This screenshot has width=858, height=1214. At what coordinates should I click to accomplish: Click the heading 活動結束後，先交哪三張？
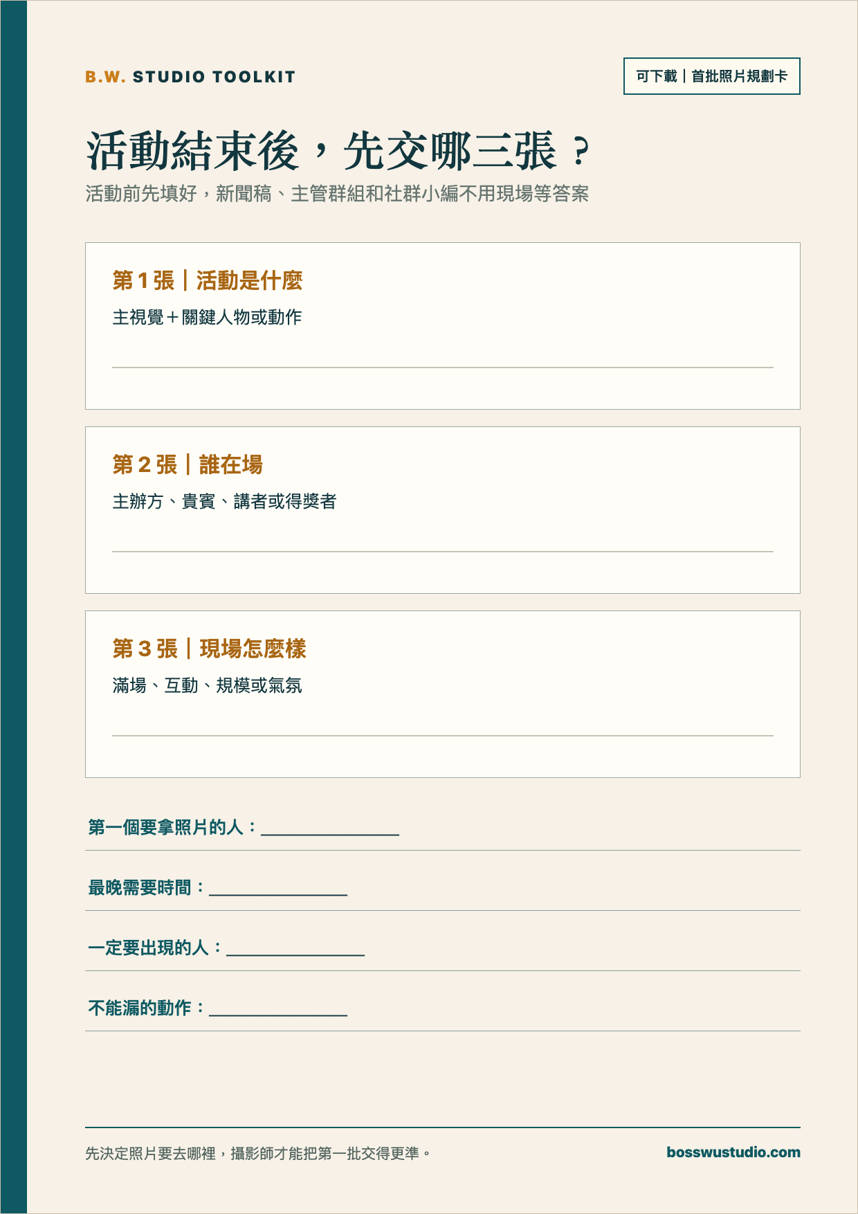pyautogui.click(x=338, y=151)
